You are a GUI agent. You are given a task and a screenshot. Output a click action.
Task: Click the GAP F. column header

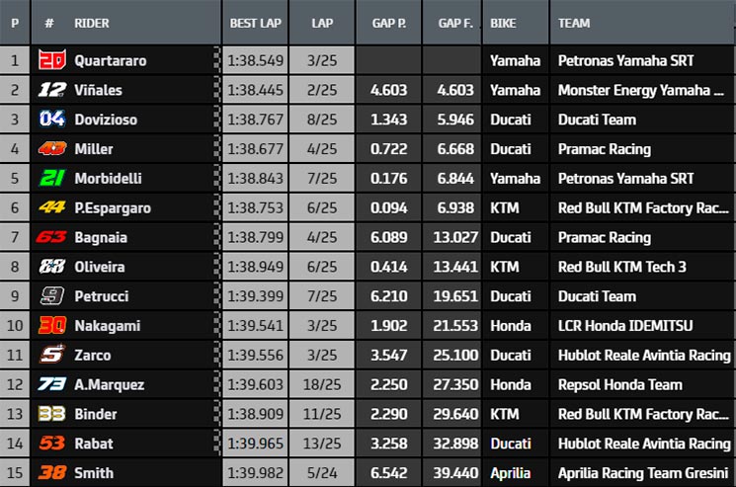click(455, 23)
